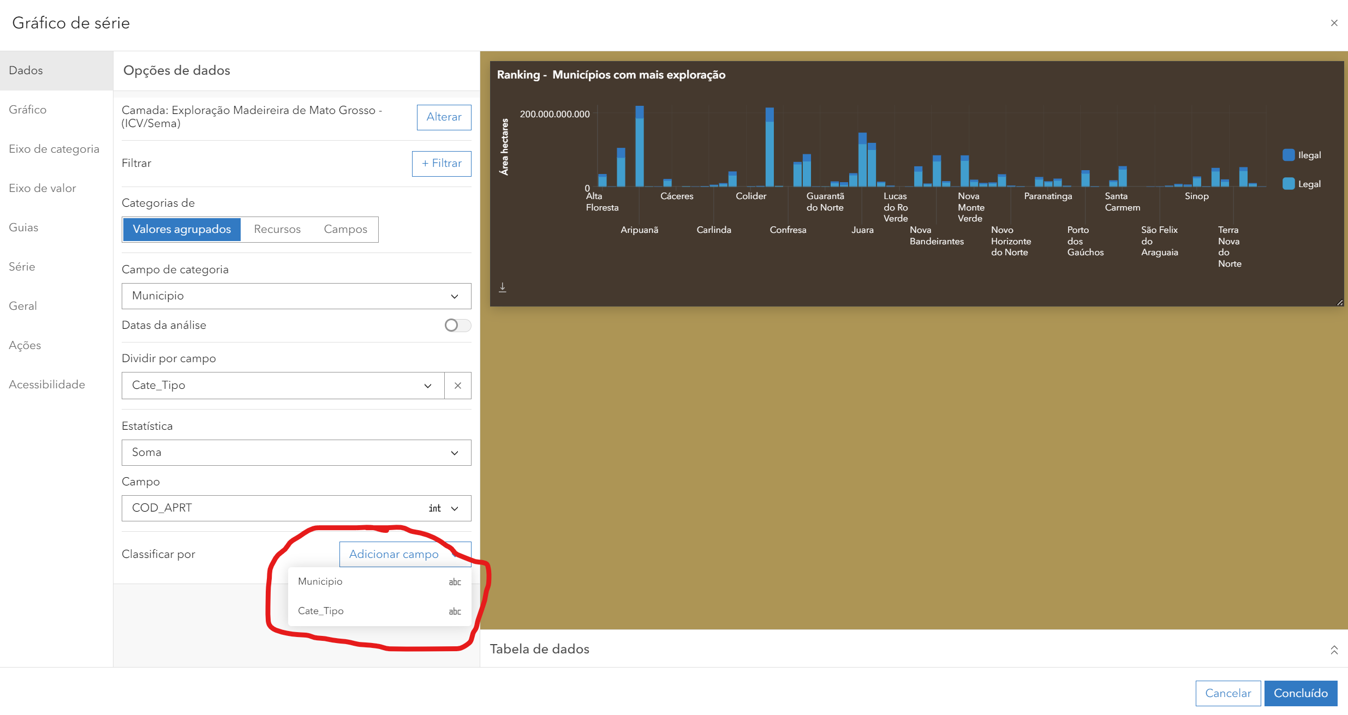This screenshot has height=715, width=1348.
Task: Select the Campos category tab
Action: (345, 229)
